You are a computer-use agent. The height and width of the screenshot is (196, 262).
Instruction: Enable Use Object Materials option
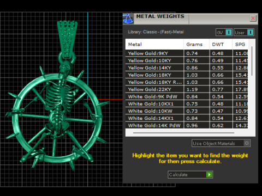tap(221, 143)
